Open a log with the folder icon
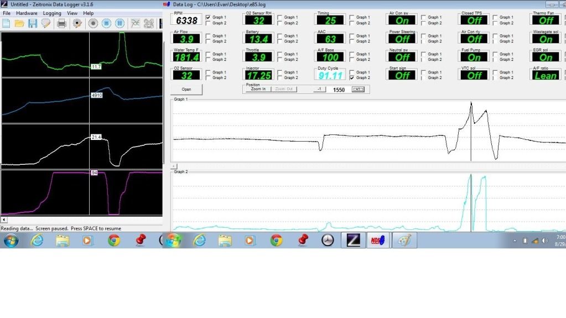 pyautogui.click(x=19, y=23)
